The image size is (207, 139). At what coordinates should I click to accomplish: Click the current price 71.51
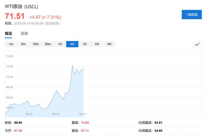coord(14,17)
